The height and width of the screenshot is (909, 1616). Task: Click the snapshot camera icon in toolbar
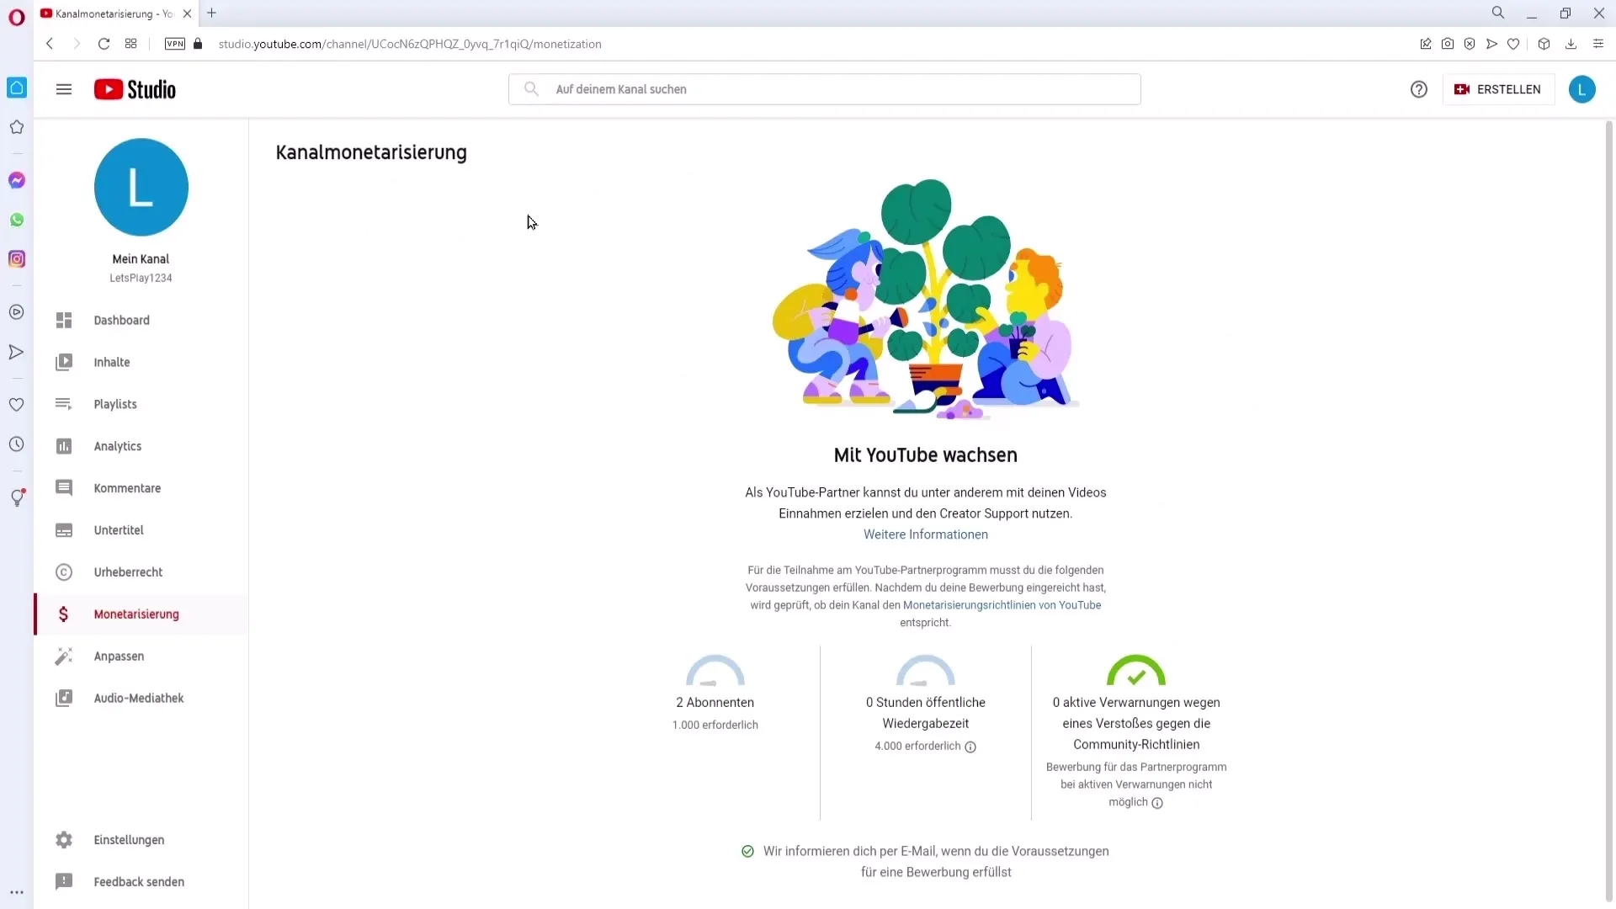pyautogui.click(x=1448, y=44)
